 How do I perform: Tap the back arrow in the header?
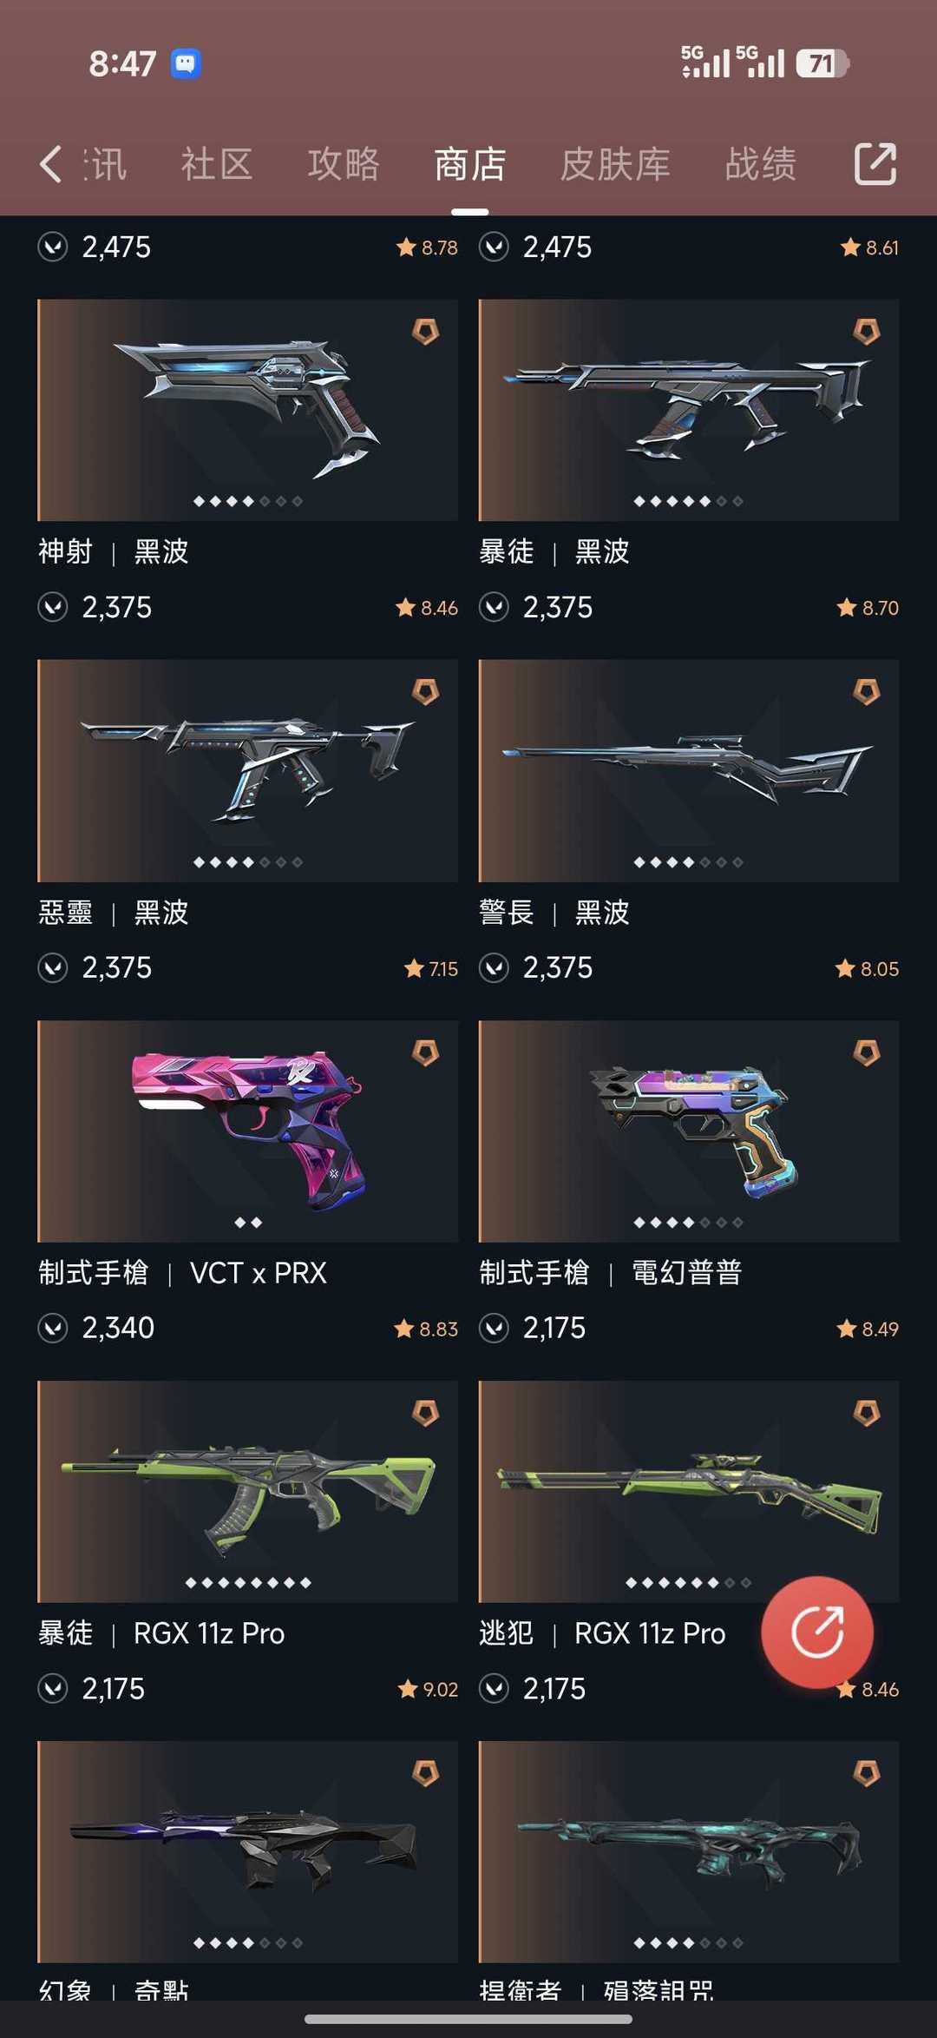[x=51, y=164]
